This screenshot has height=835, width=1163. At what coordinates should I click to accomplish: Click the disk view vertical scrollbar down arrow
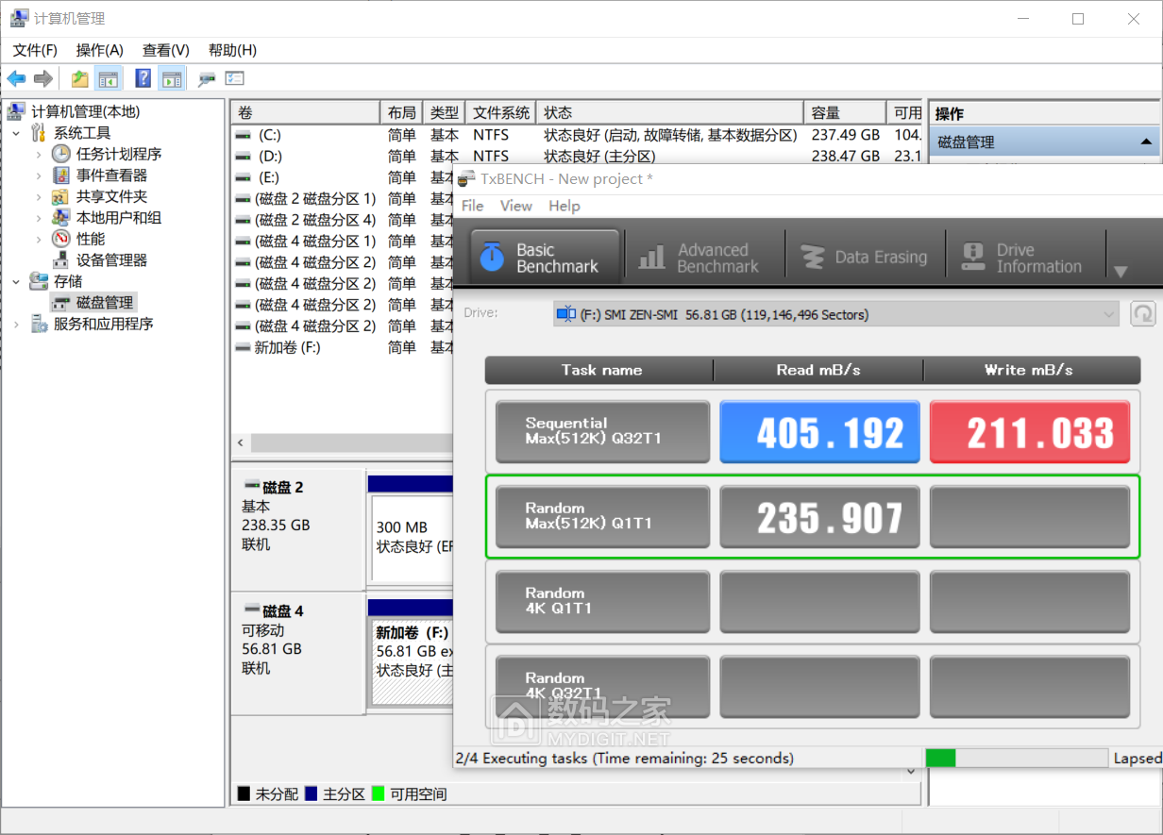(911, 772)
